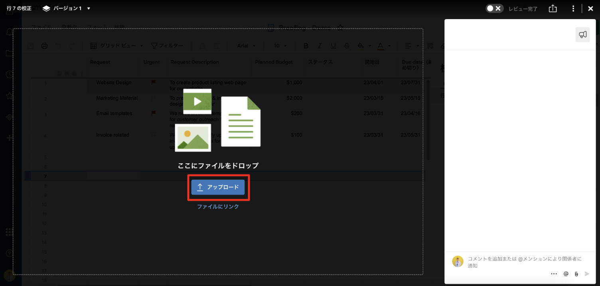Screen dimensions: 600x286
Task: Click notifications bell in background left sidebar
Action: 9,32
